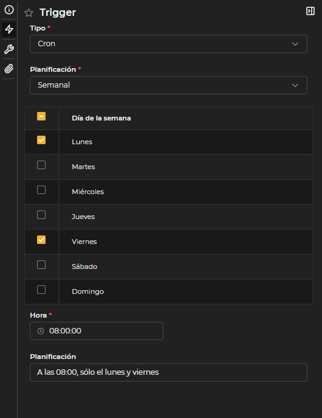Open the Tipo dropdown showing Cron
The image size is (322, 418).
[x=168, y=44]
